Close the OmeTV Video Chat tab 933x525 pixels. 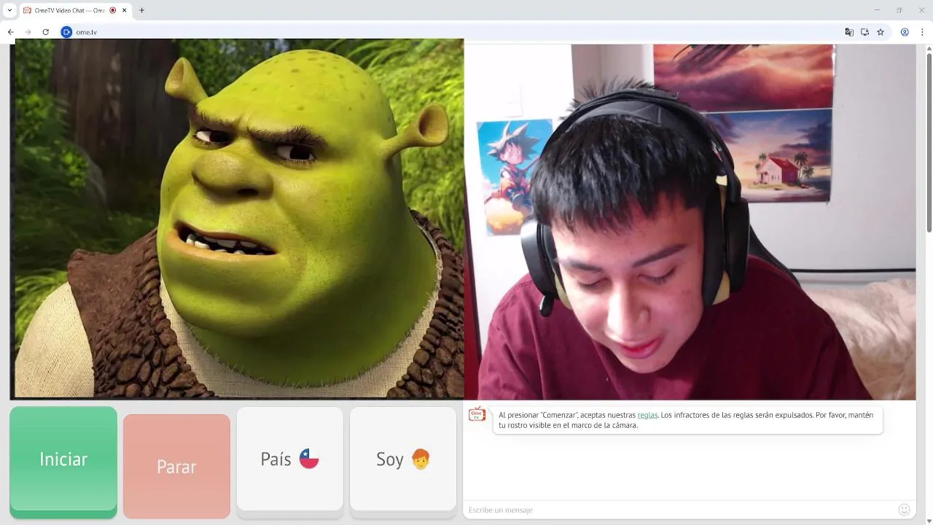pyautogui.click(x=124, y=10)
